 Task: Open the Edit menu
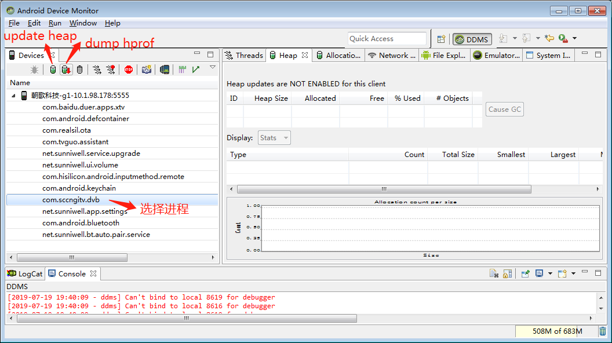point(34,23)
